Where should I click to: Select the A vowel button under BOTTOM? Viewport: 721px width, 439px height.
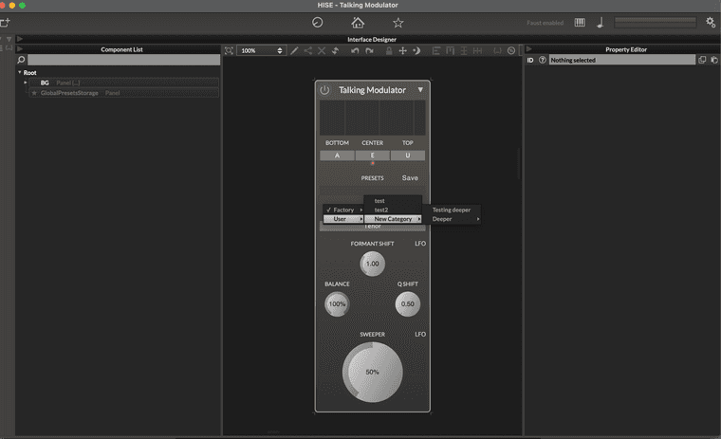tap(337, 155)
